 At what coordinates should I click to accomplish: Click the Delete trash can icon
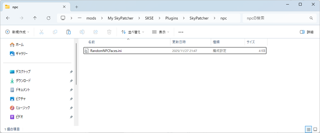point(109,32)
